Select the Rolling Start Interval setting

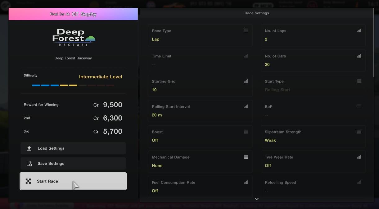tap(200, 111)
